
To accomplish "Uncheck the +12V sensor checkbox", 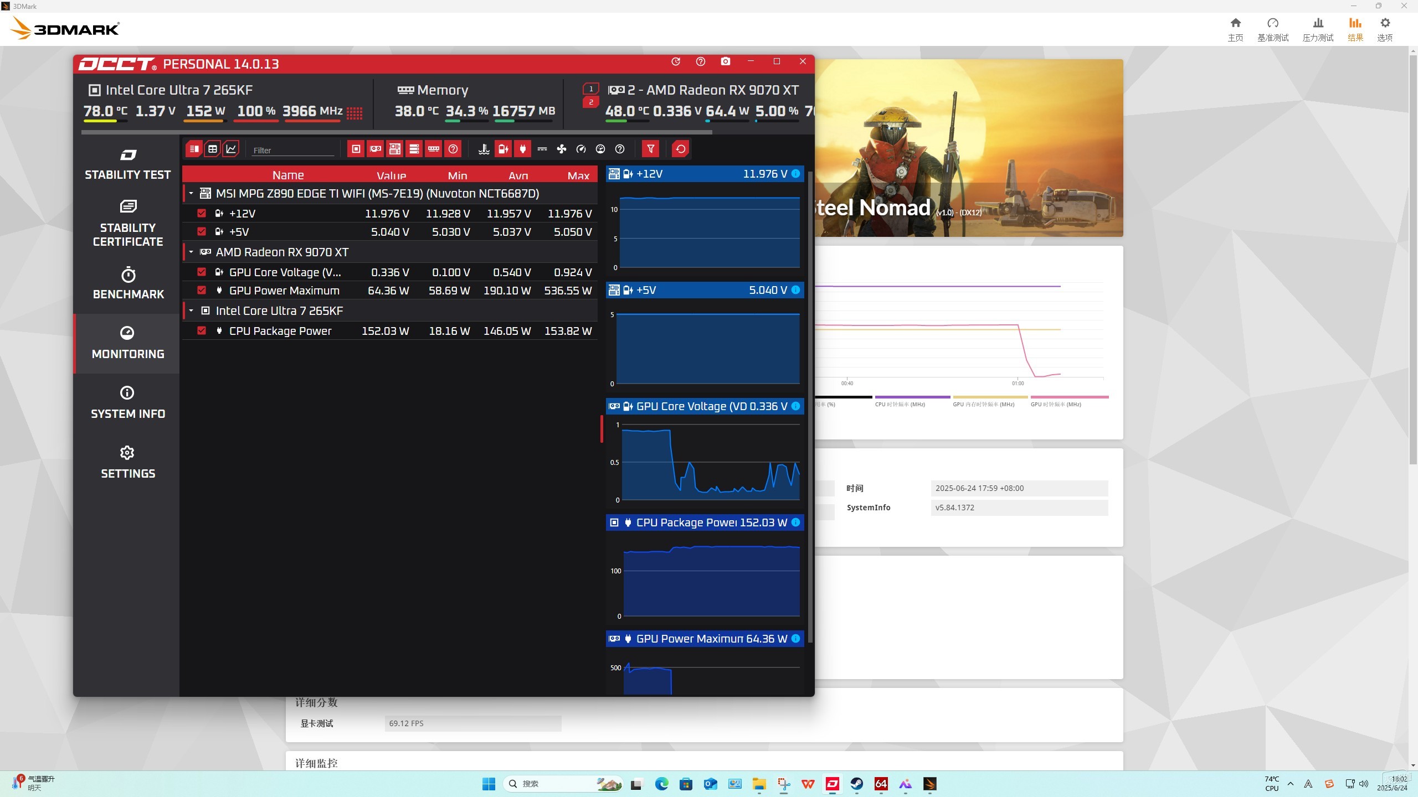I will 202,213.
